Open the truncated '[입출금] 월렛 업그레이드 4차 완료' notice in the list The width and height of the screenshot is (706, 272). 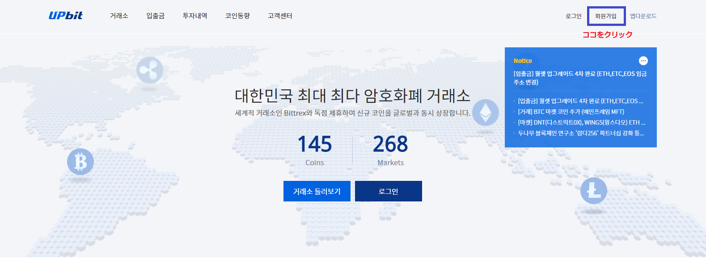pyautogui.click(x=580, y=101)
